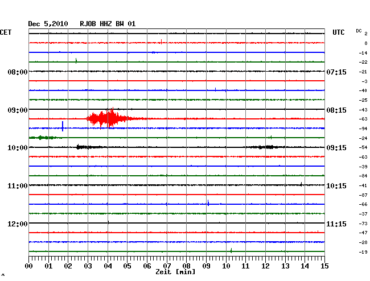Click the axis title "Zeit [min]"
The width and height of the screenshot is (370, 281).
(x=175, y=272)
